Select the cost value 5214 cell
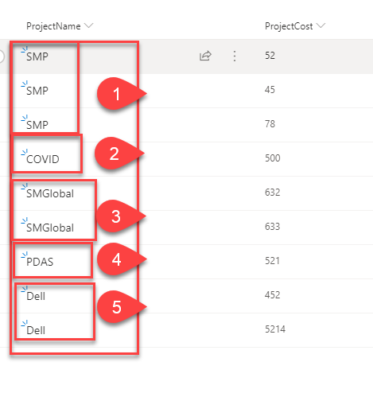The image size is (373, 397). (x=275, y=329)
